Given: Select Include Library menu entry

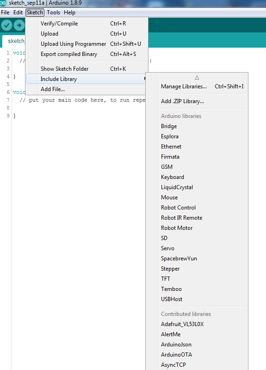Looking at the screenshot, I should click(x=87, y=79).
